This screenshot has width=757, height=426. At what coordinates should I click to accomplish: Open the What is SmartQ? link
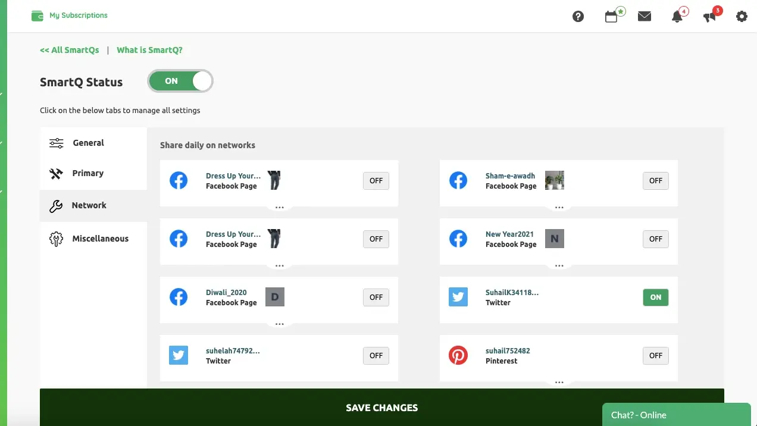[x=149, y=50]
